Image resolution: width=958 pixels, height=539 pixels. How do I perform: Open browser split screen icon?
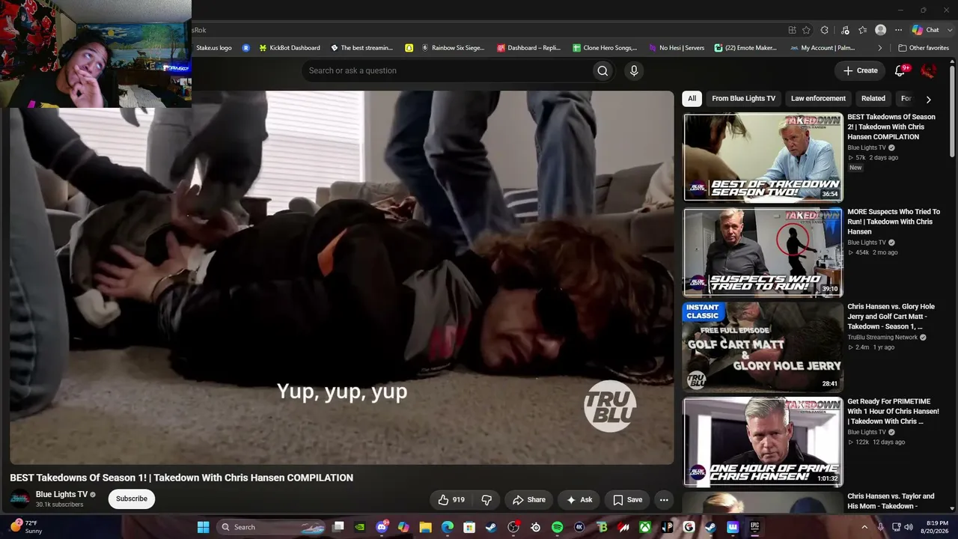(x=792, y=30)
